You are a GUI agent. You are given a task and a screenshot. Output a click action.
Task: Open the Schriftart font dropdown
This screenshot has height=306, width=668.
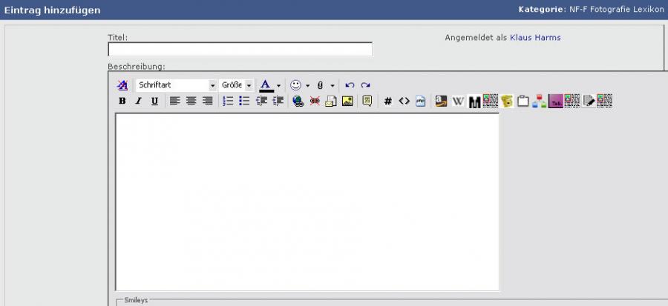pyautogui.click(x=177, y=85)
